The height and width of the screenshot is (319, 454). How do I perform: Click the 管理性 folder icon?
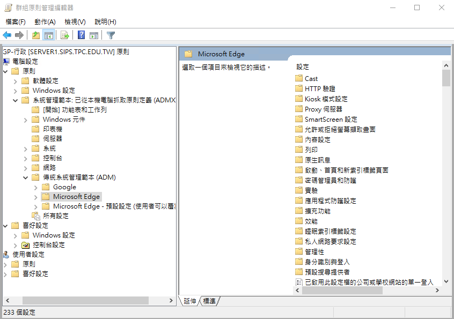(x=299, y=251)
